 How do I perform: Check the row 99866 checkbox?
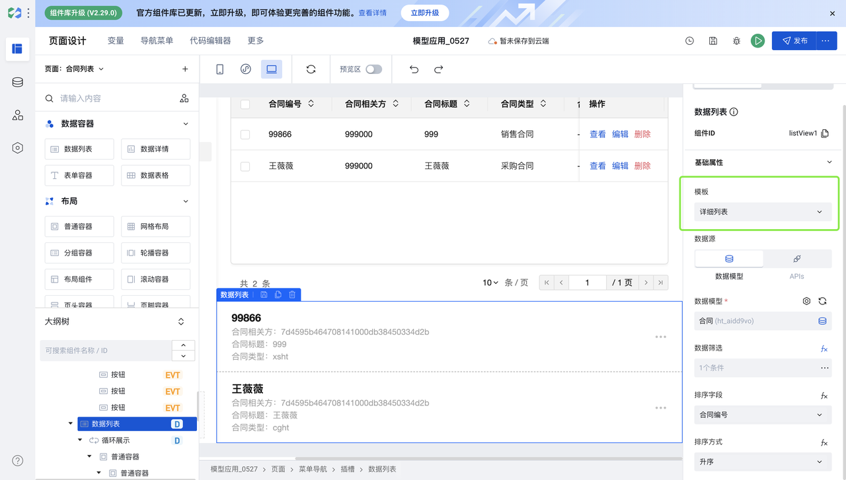point(245,134)
